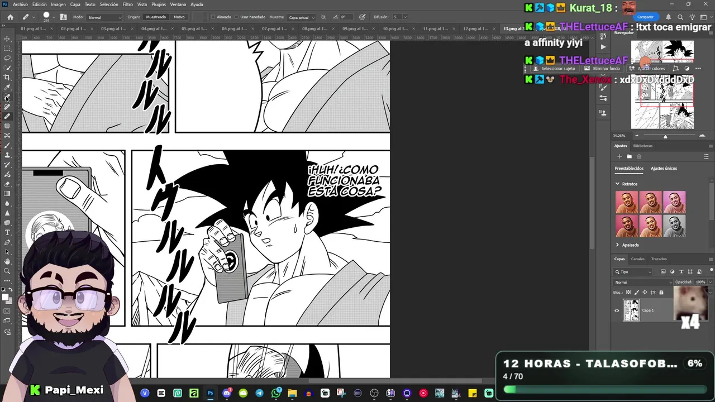The width and height of the screenshot is (715, 402).
Task: Set source to Motivo
Action: pyautogui.click(x=179, y=17)
